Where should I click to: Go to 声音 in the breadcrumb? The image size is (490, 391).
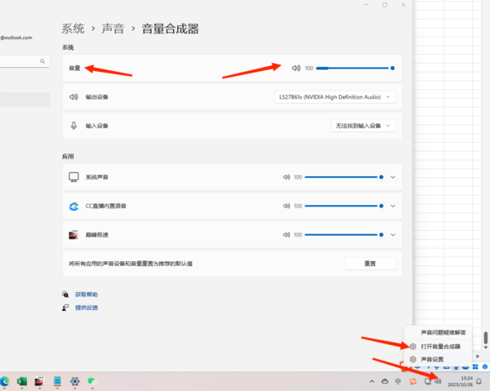click(113, 29)
